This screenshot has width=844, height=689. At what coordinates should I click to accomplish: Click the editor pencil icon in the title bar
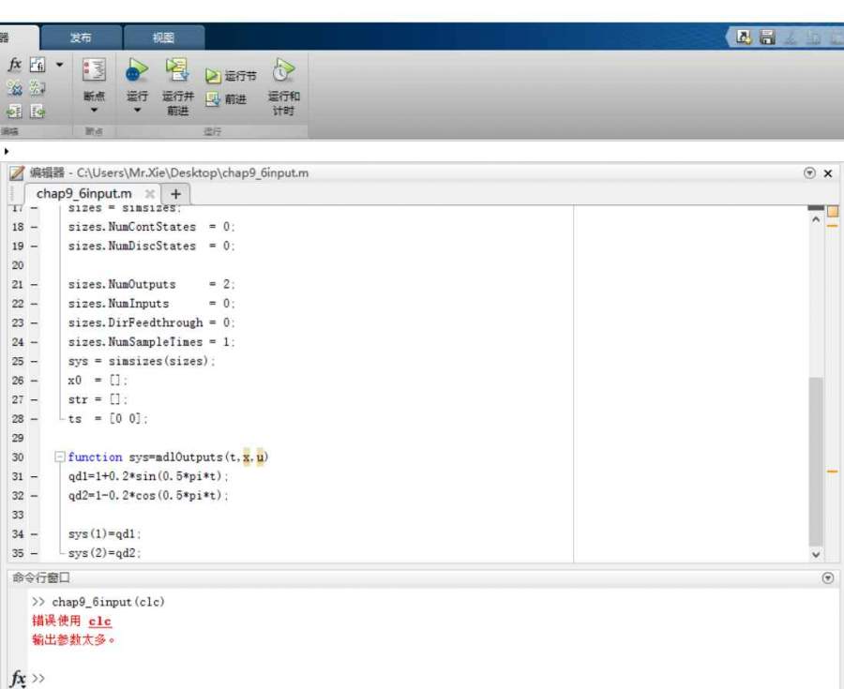pos(17,173)
